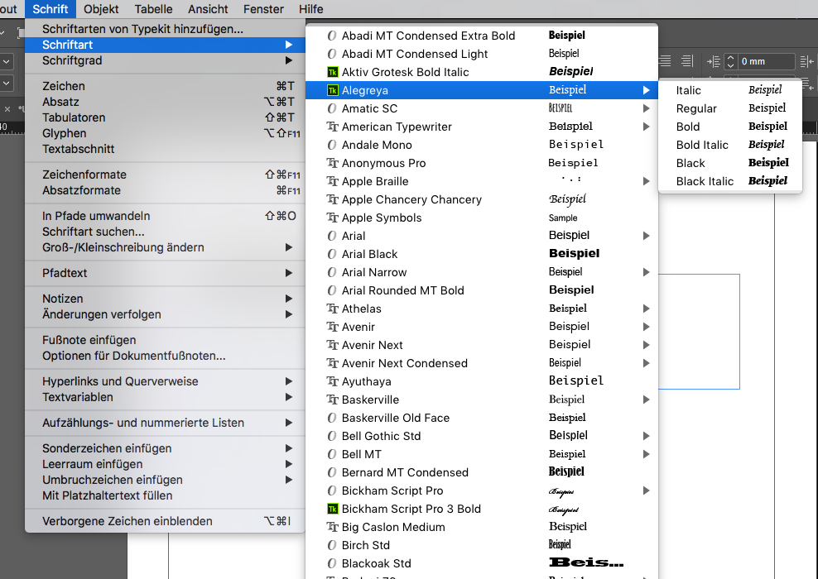Expand the Arial font styles arrow
818x579 pixels.
(x=647, y=236)
